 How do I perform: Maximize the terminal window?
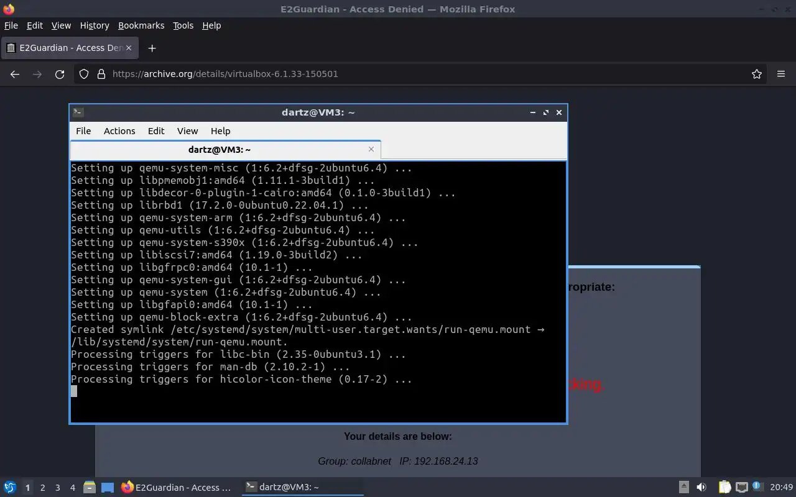click(546, 112)
